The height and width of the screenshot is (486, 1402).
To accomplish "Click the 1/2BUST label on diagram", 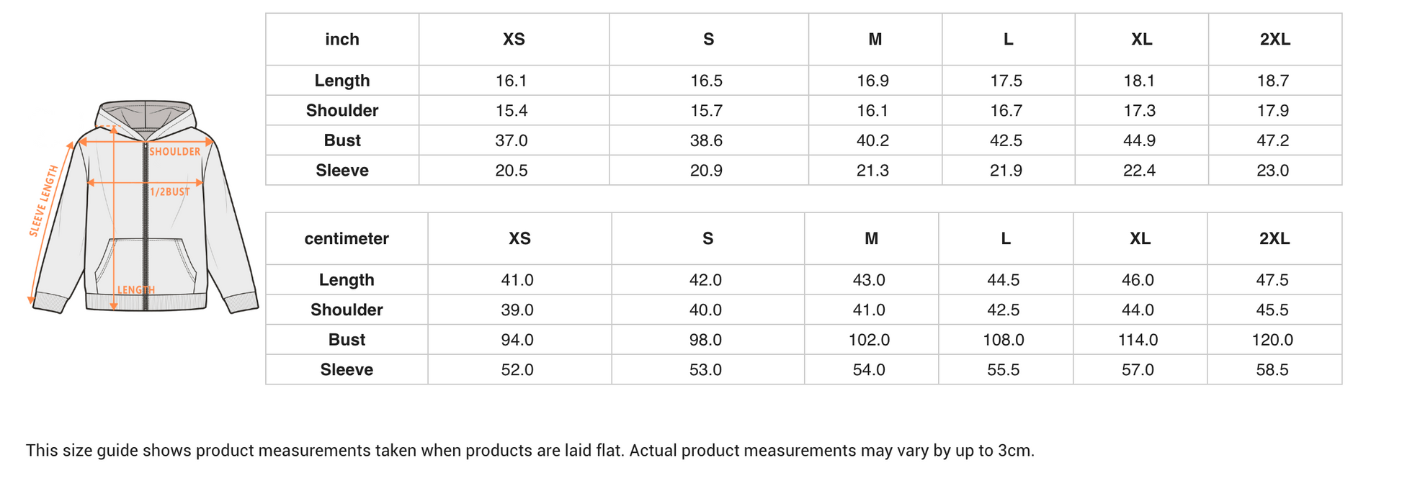I will pyautogui.click(x=170, y=192).
